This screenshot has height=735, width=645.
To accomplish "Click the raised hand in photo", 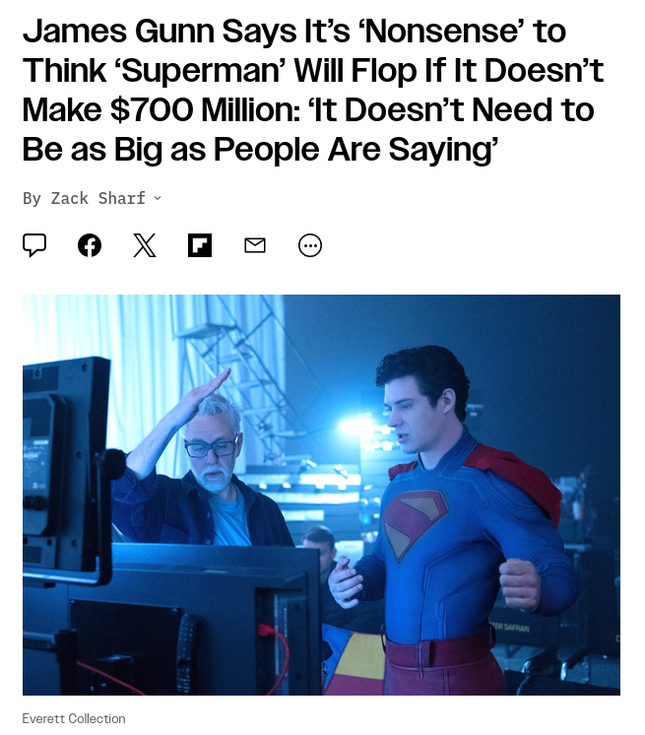I will 201,395.
